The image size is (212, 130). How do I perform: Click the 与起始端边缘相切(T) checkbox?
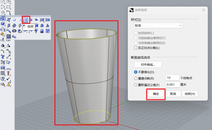click(136, 38)
